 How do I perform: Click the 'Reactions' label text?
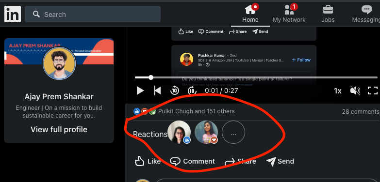tap(150, 134)
